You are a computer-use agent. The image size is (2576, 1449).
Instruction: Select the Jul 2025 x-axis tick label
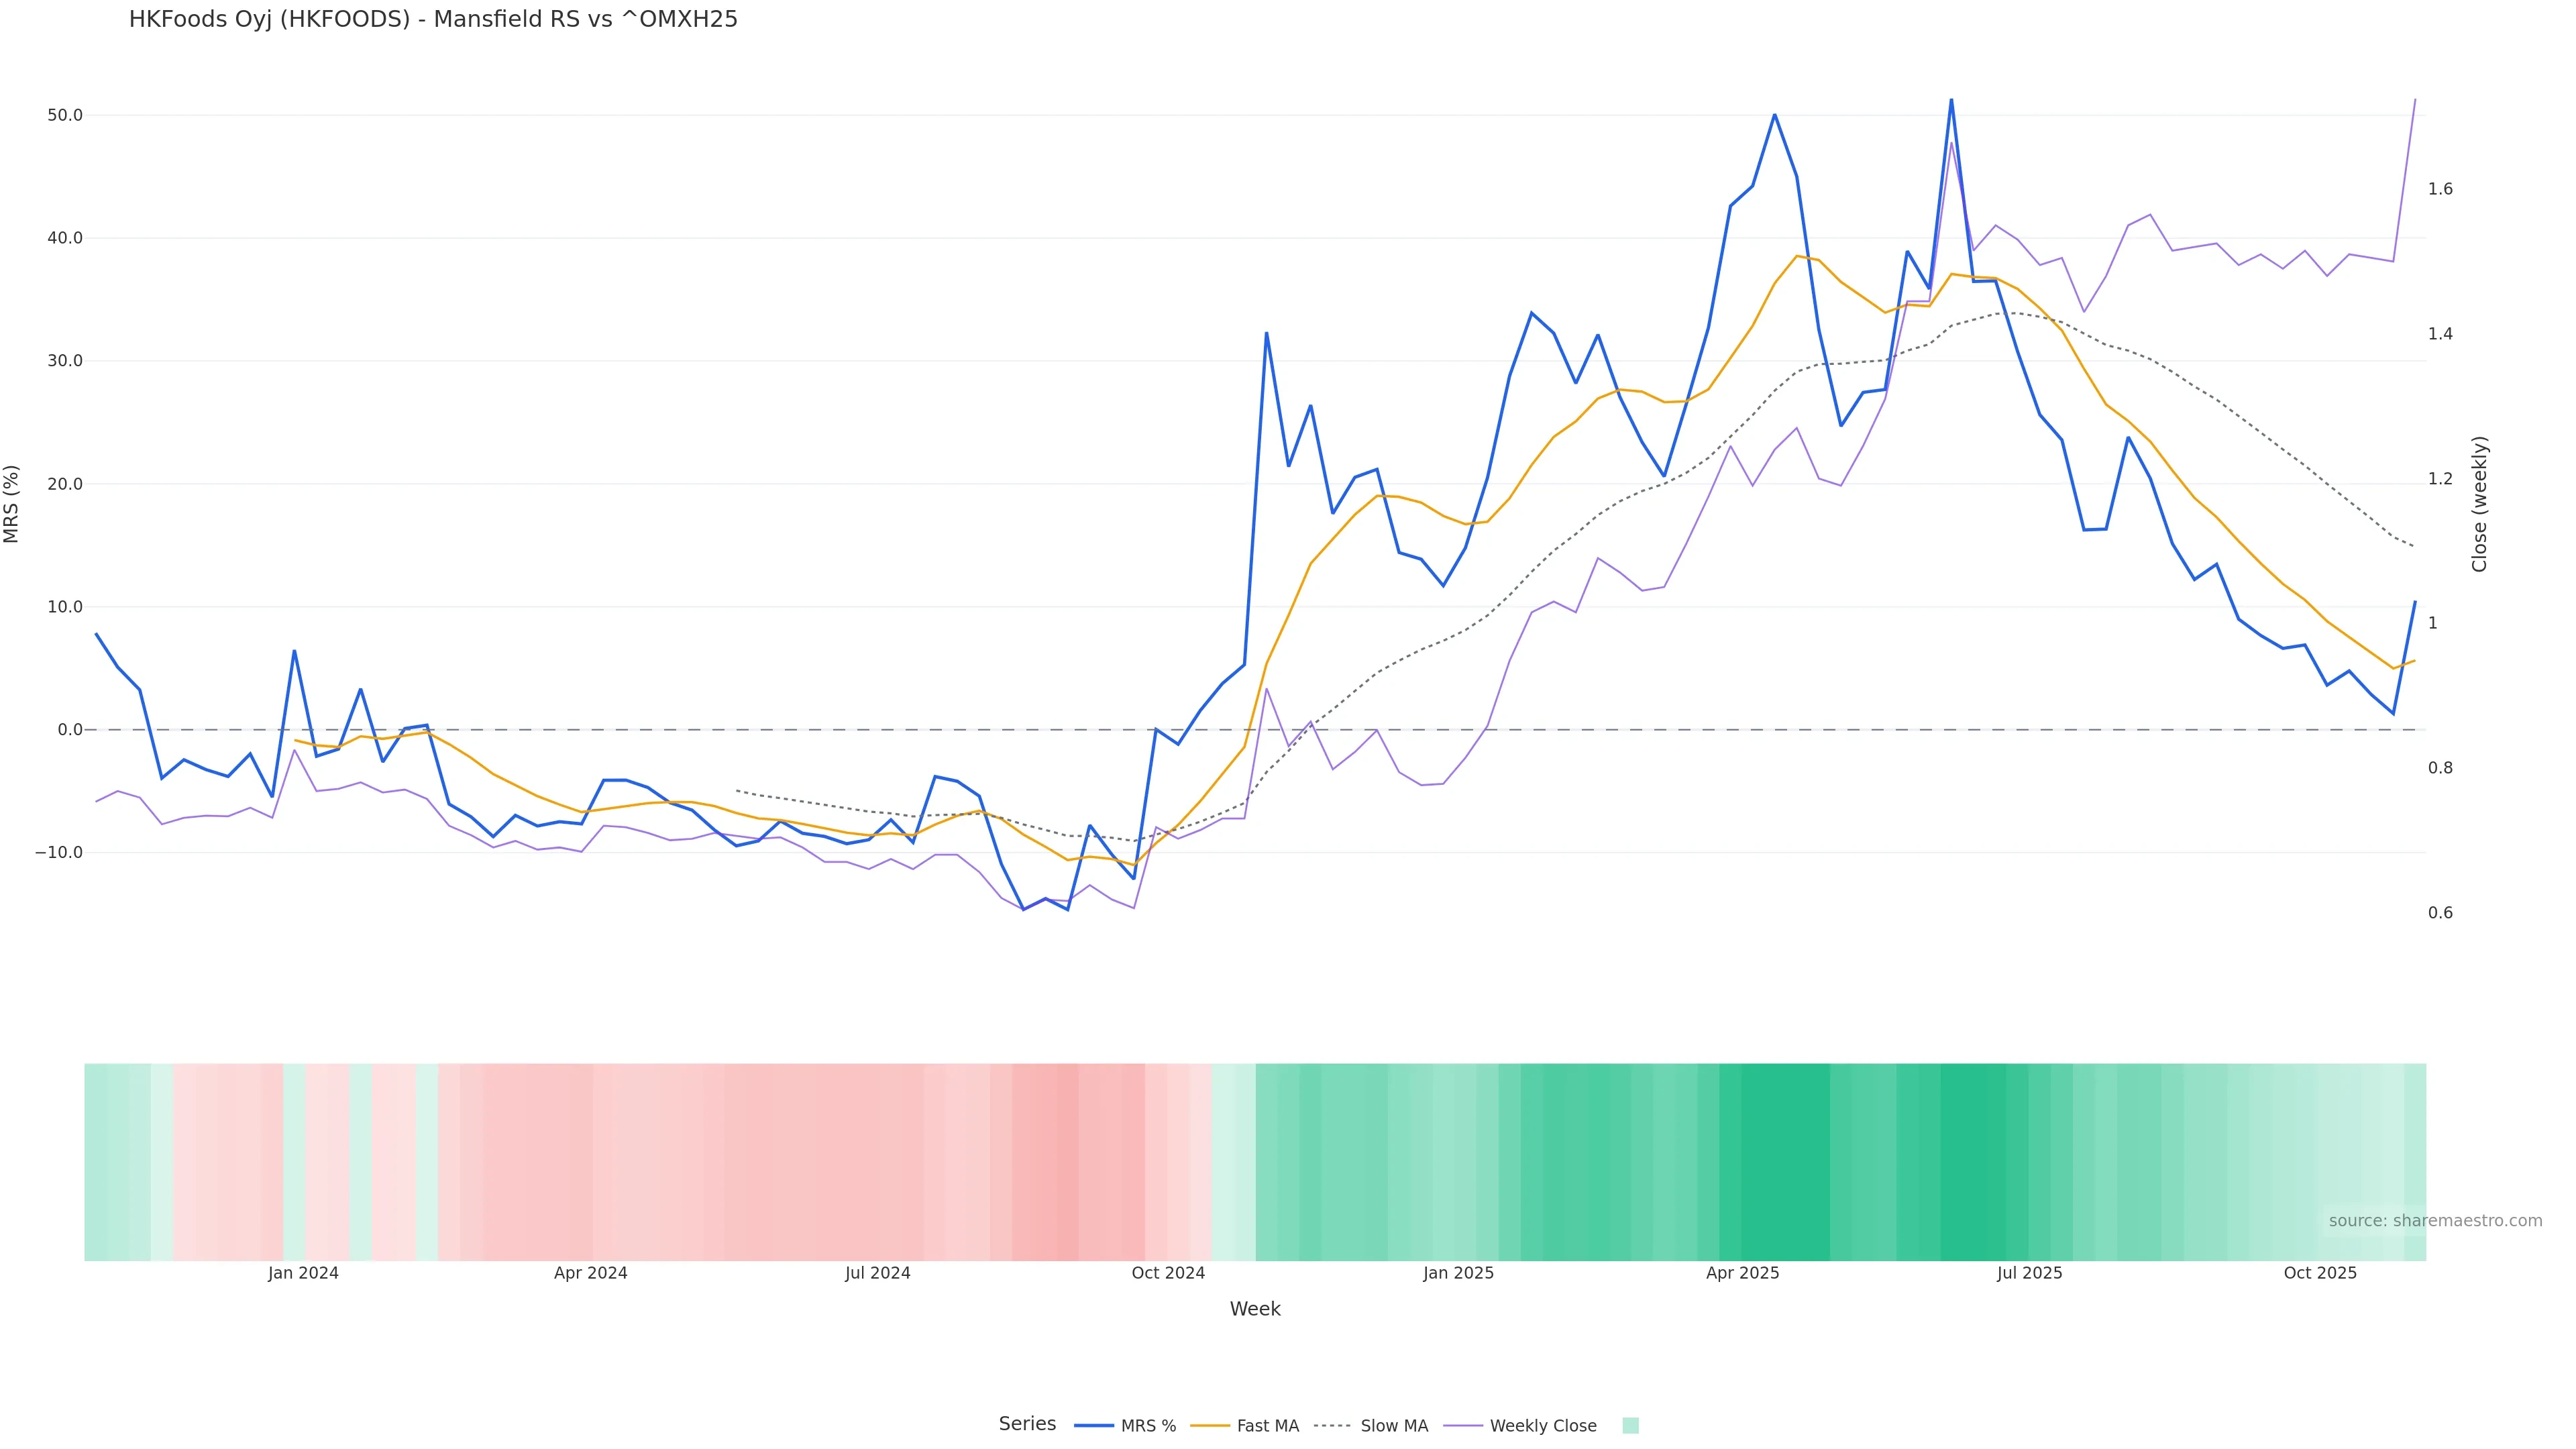pyautogui.click(x=2029, y=1273)
